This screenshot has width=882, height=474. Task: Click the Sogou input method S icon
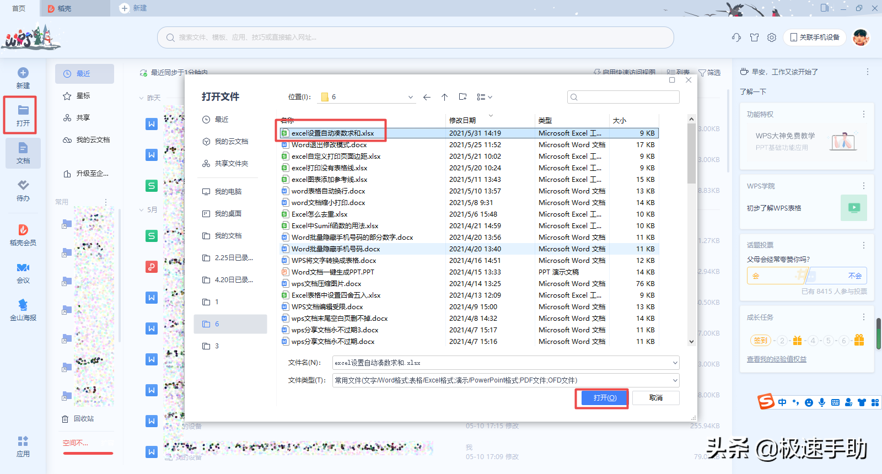pos(766,402)
